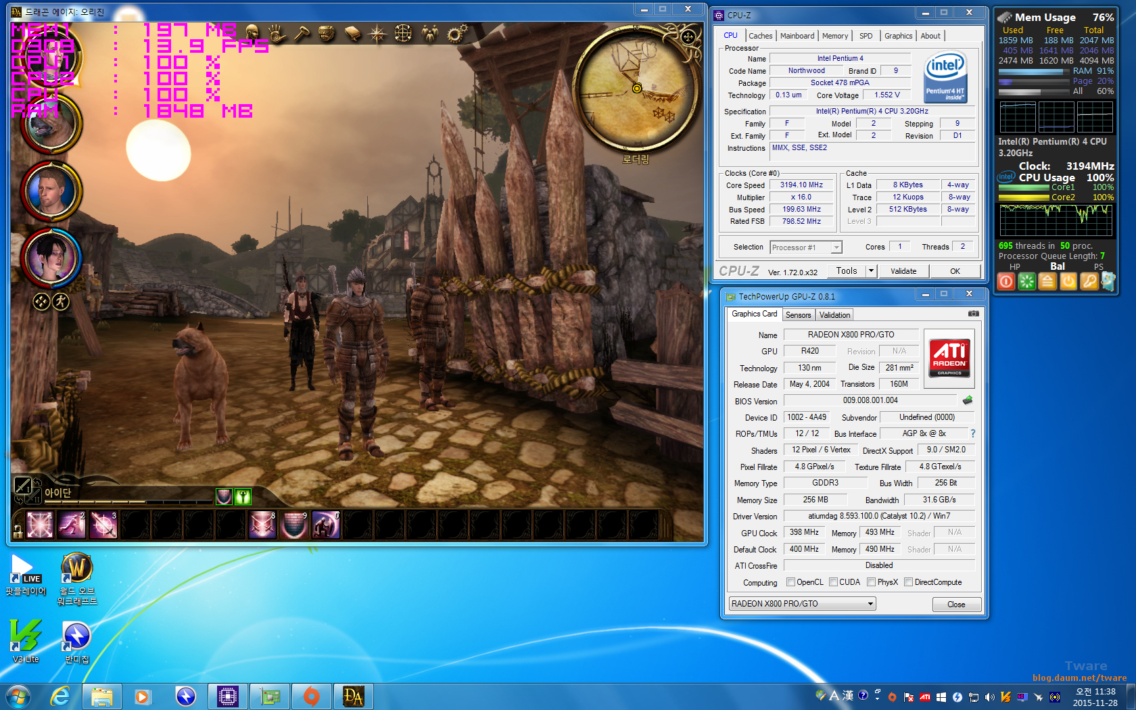
Task: Open the Processor #1 selection dropdown
Action: 806,247
